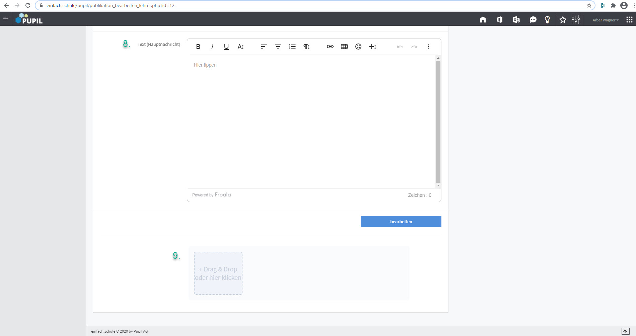Click the editor vertical scrollbar
The width and height of the screenshot is (636, 336).
click(438, 121)
